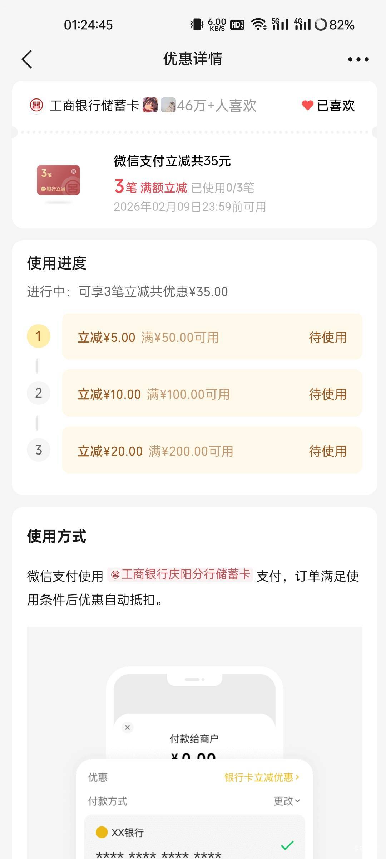Open the 立减¥20.00 coupon row
Screen dimensions: 386x859
coord(212,451)
